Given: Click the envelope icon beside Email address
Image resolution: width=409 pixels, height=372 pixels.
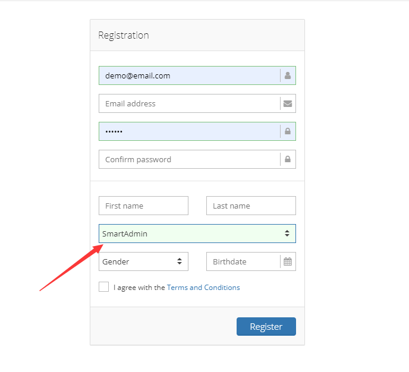Looking at the screenshot, I should pyautogui.click(x=288, y=103).
